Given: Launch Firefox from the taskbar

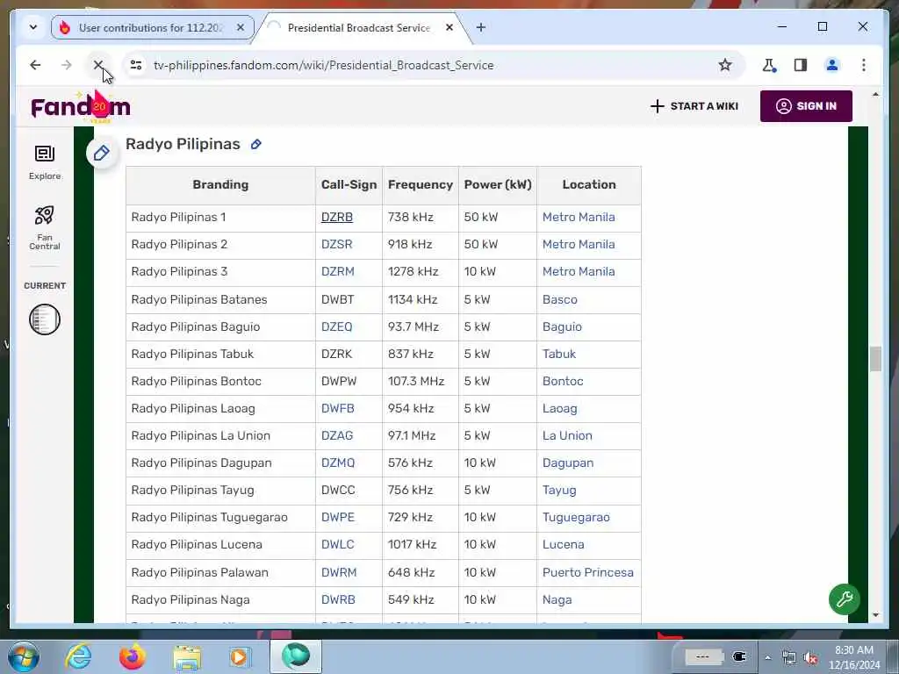Looking at the screenshot, I should point(132,656).
